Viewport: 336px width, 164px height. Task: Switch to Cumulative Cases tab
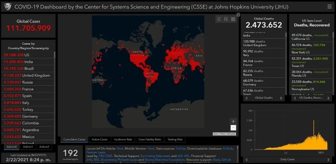tap(74, 139)
